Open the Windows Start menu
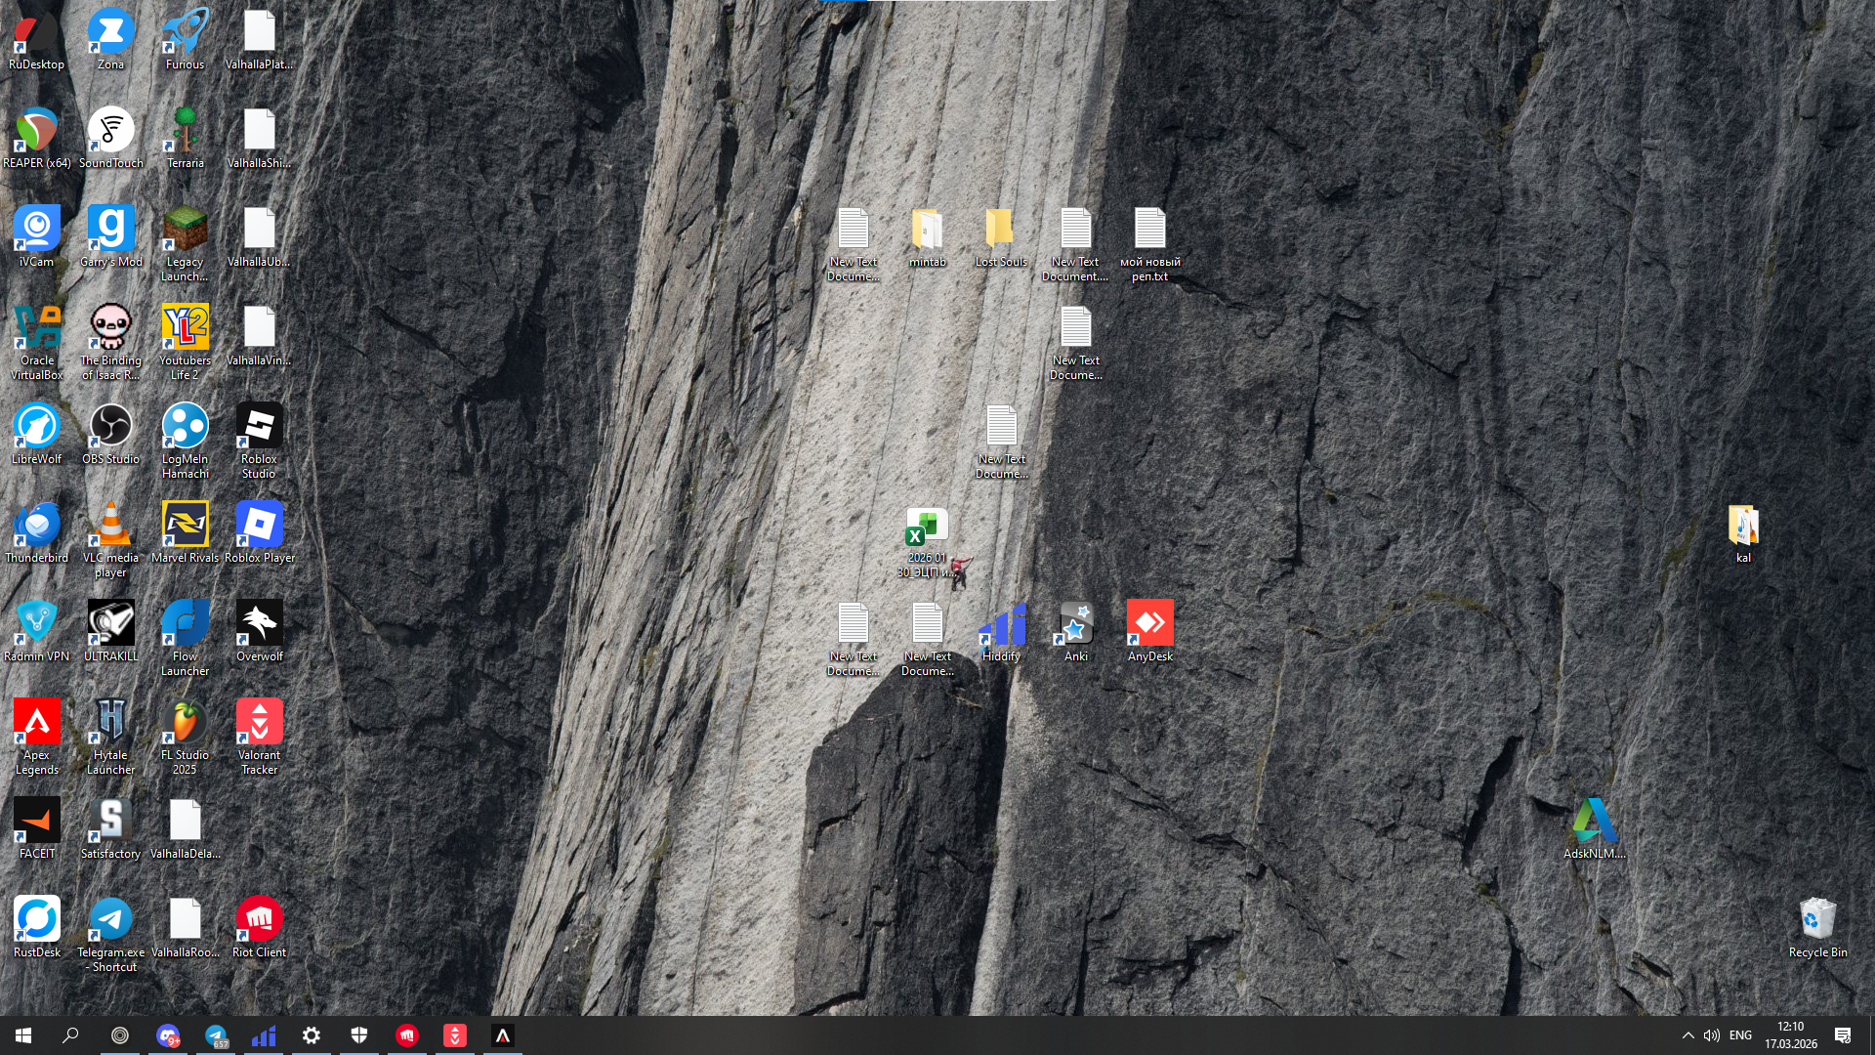The width and height of the screenshot is (1875, 1055). pyautogui.click(x=23, y=1035)
